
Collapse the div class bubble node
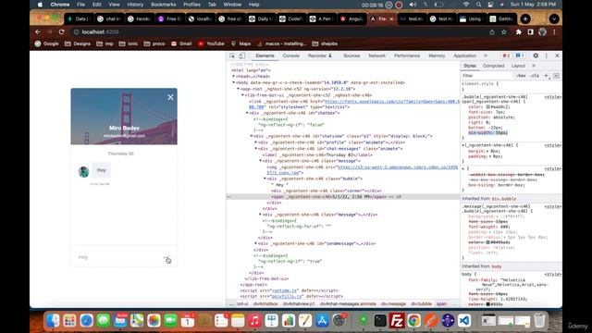265,179
